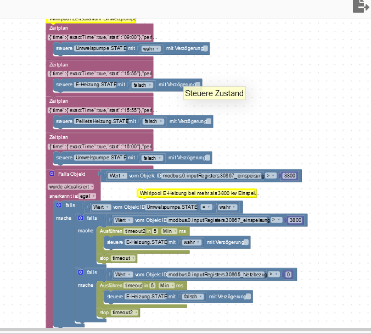The image size is (371, 334).
Task: Click the export/exit icon at top right
Action: [x=361, y=6]
